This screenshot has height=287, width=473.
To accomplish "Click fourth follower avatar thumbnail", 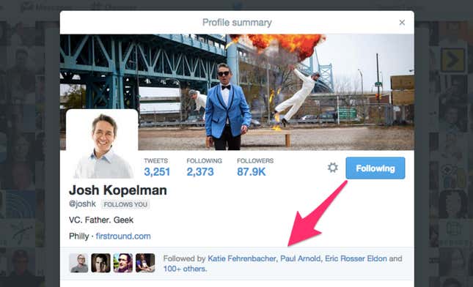I will (x=145, y=263).
